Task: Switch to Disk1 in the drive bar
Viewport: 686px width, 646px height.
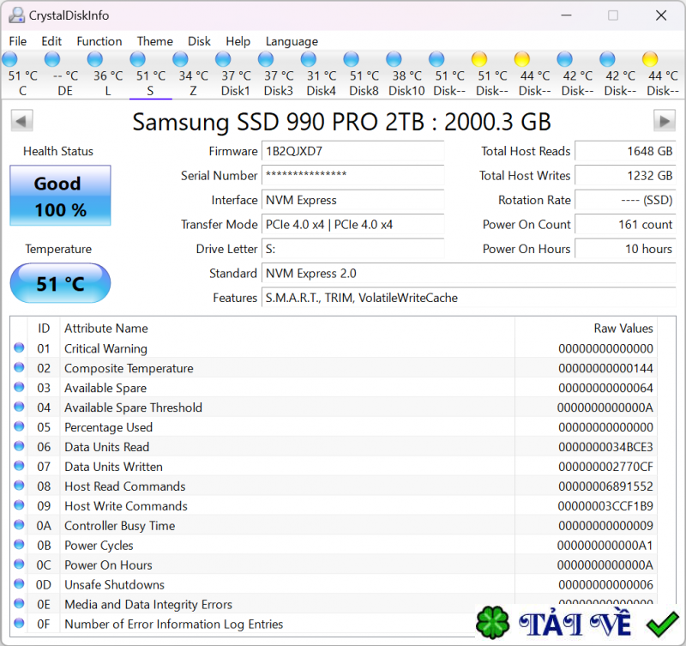Action: pyautogui.click(x=223, y=59)
